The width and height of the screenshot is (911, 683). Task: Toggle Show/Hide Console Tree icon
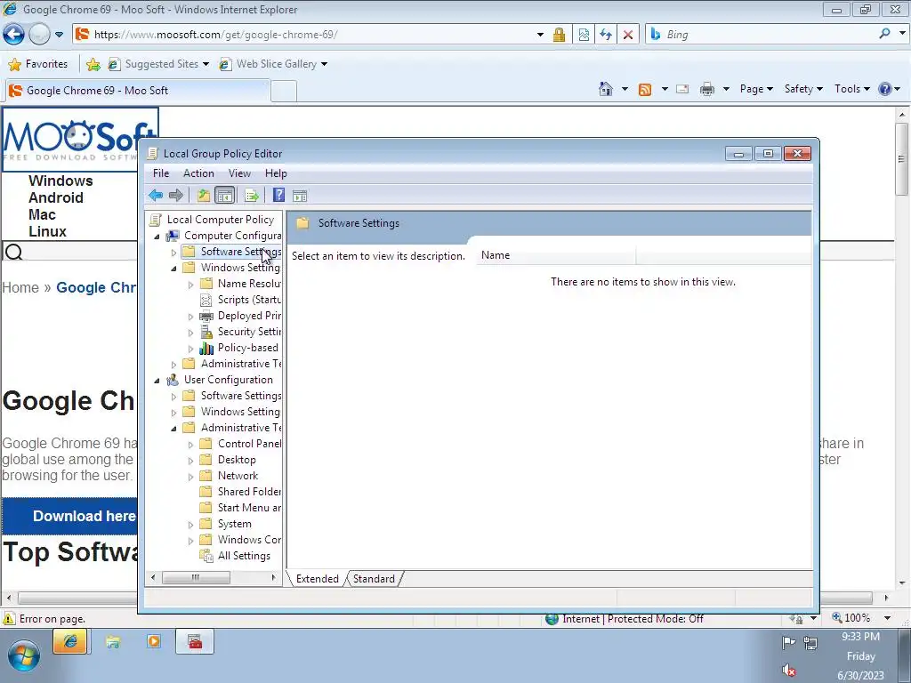224,195
